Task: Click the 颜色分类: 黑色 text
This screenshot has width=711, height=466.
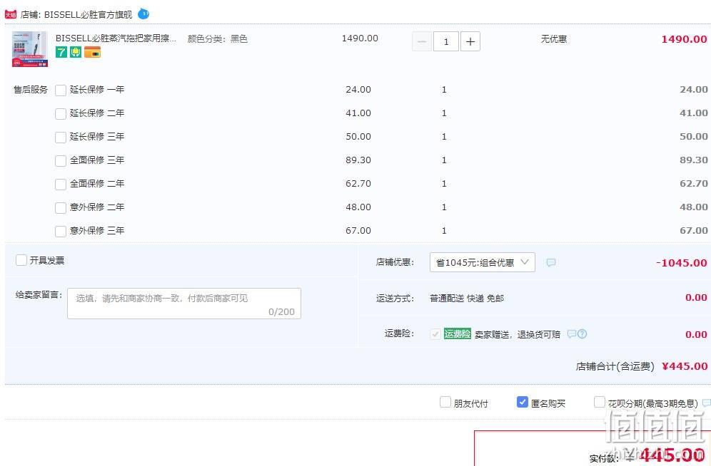Action: [x=218, y=39]
